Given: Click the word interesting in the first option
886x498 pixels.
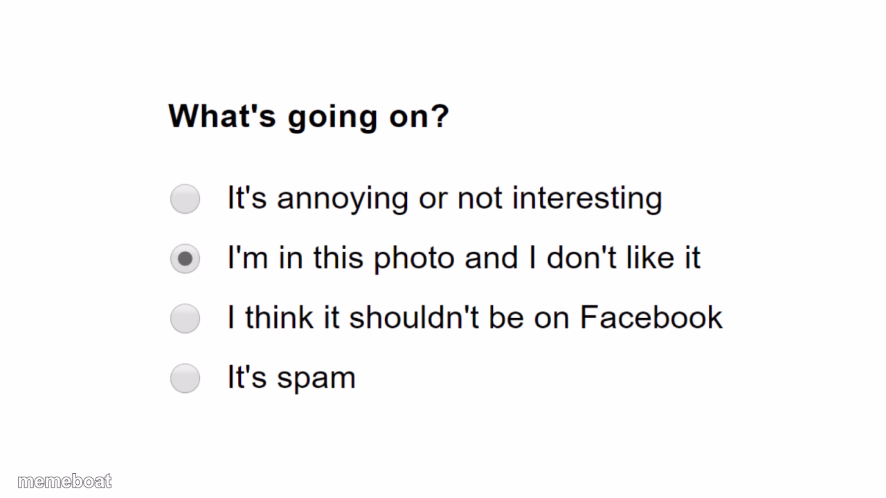Looking at the screenshot, I should tap(587, 199).
